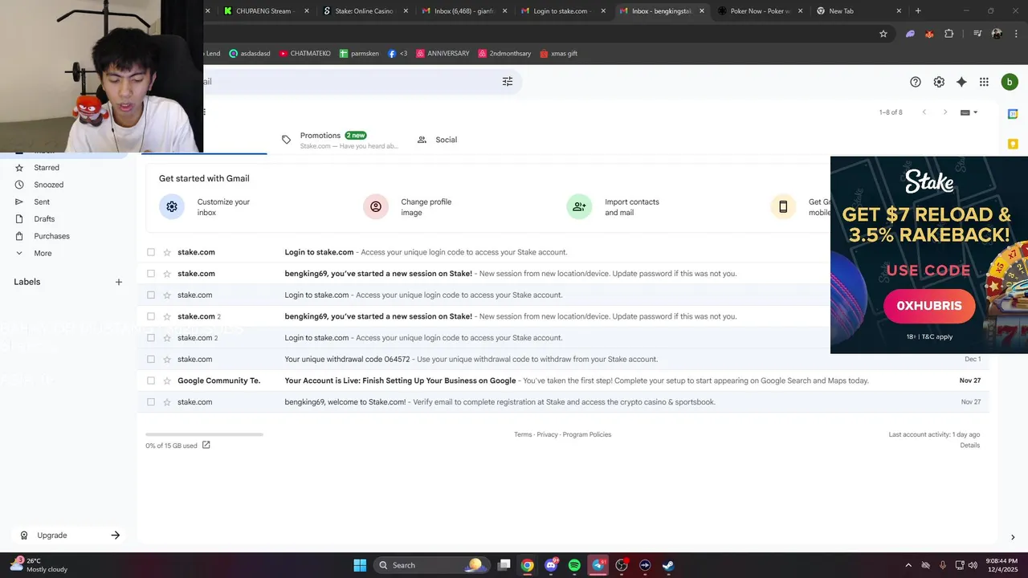Select checkbox for 'welcome to Stake.com!' email
The height and width of the screenshot is (578, 1028).
click(x=151, y=402)
